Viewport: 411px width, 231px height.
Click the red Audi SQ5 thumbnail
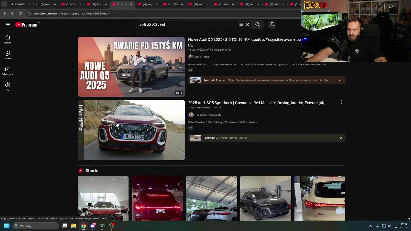point(131,130)
